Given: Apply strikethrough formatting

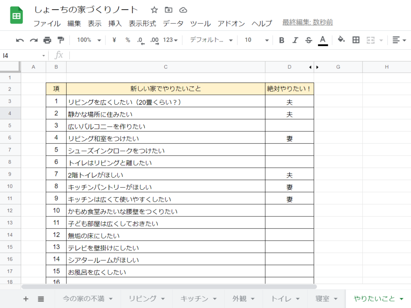Looking at the screenshot, I should (309, 40).
